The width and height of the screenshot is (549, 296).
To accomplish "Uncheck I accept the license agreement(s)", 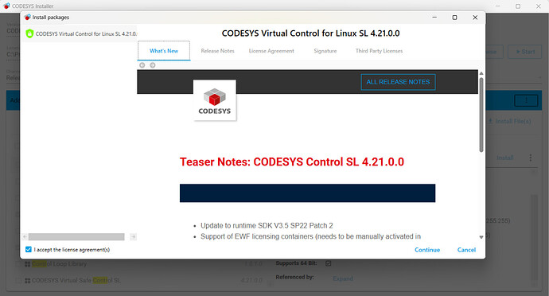I will pyautogui.click(x=29, y=249).
